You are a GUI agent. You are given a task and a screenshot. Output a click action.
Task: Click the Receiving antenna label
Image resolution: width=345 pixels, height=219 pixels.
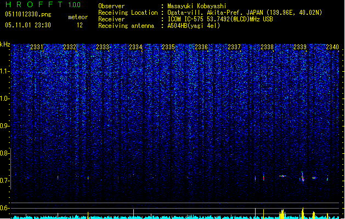[x=126, y=26]
